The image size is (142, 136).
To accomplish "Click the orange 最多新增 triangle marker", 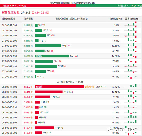I will click(x=85, y=87).
